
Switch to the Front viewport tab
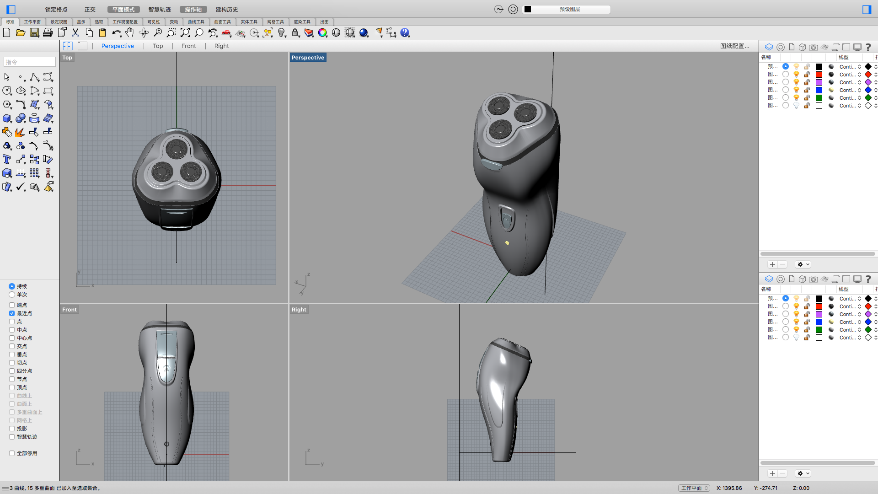188,46
